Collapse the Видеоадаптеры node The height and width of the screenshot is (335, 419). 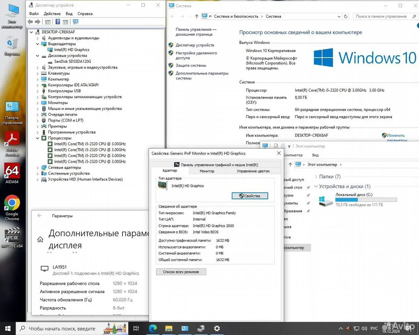(x=38, y=44)
